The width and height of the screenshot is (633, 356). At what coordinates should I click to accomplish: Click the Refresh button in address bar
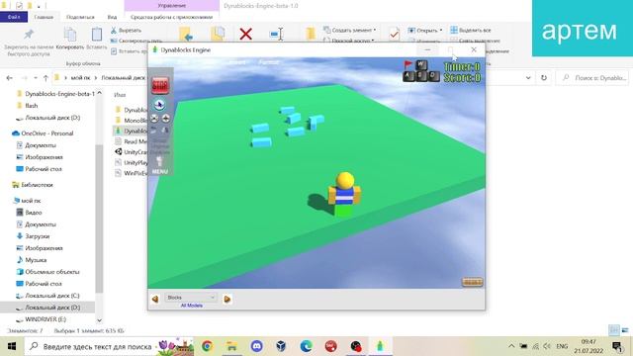544,78
